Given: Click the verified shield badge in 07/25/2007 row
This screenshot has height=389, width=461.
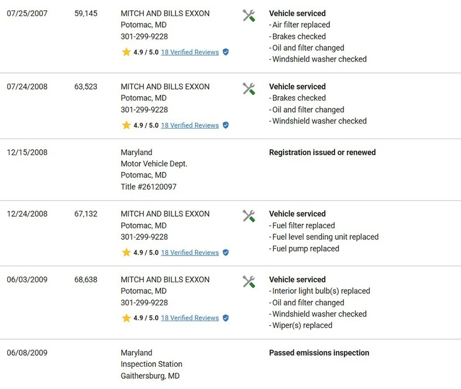Looking at the screenshot, I should (226, 52).
